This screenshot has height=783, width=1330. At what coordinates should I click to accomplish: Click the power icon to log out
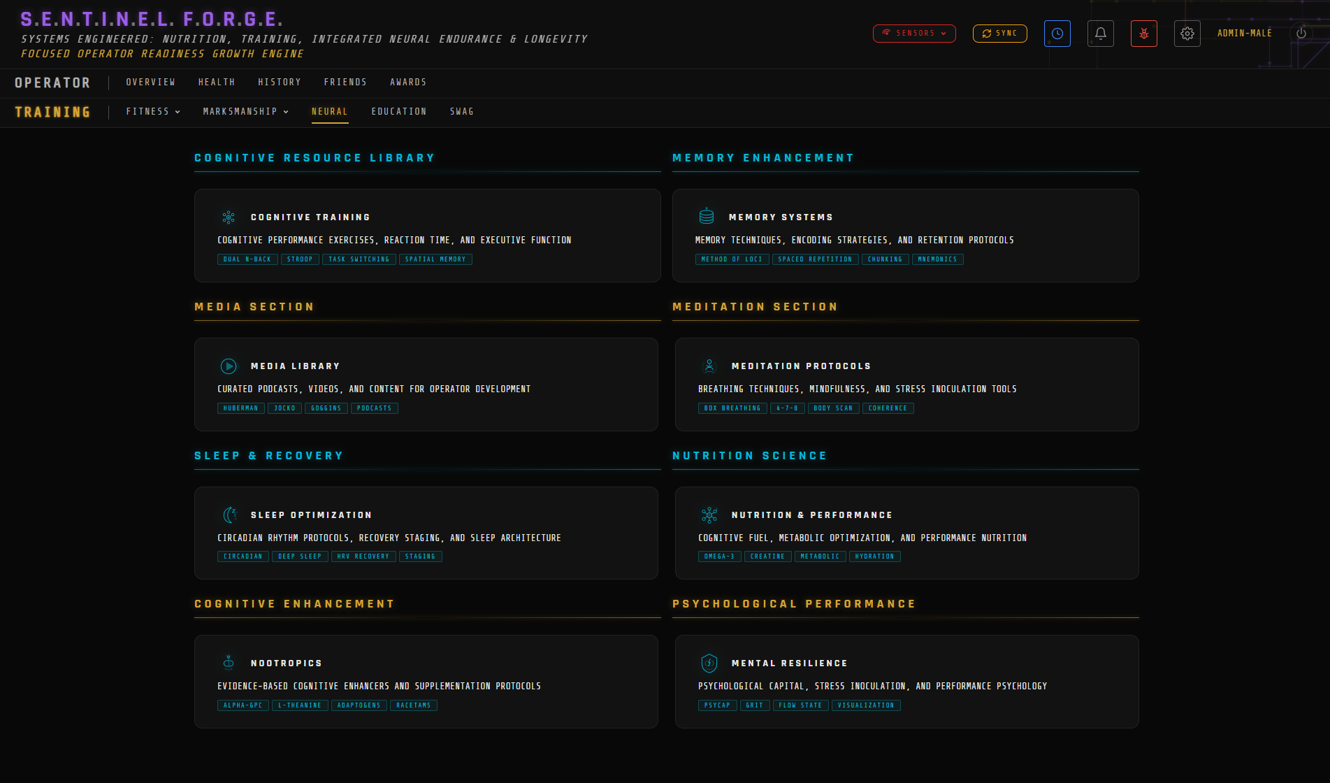[1301, 33]
